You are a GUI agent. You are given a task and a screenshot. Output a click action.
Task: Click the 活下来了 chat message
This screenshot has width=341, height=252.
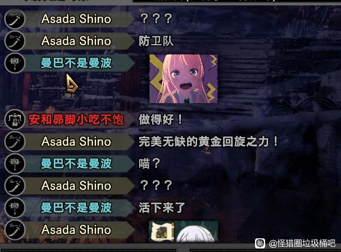click(162, 207)
